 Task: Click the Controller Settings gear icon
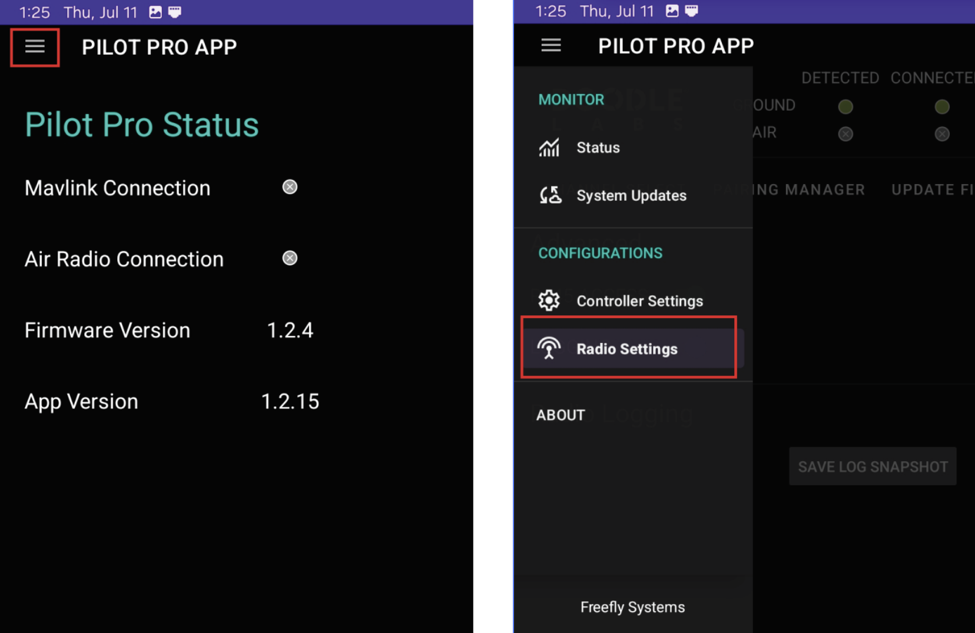(549, 301)
